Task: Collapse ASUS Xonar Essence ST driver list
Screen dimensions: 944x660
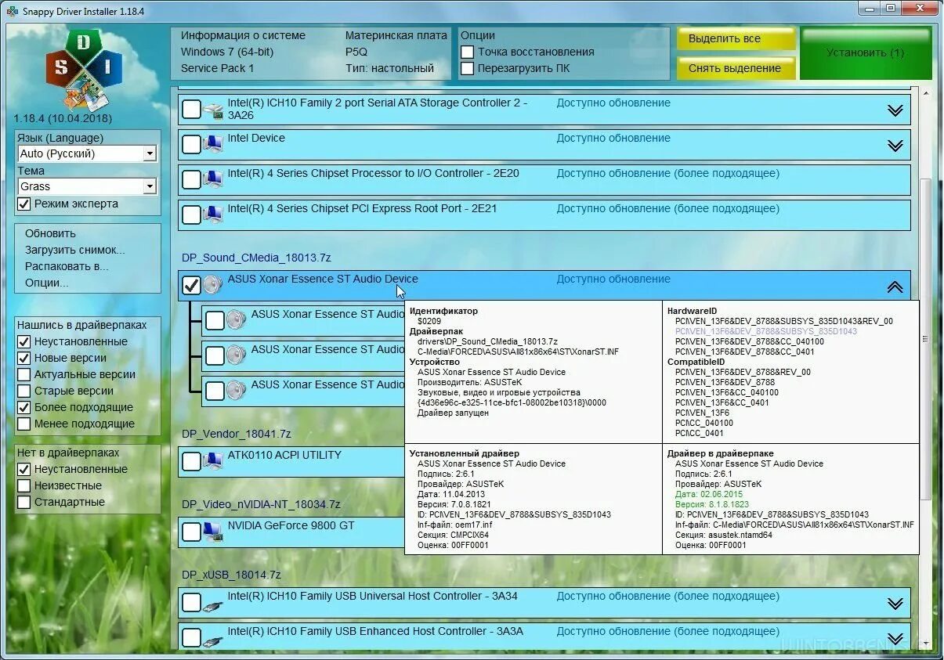Action: tap(895, 287)
